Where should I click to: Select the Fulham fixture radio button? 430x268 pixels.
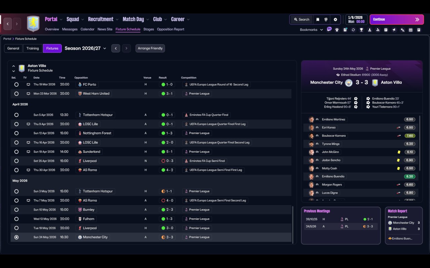(16, 219)
